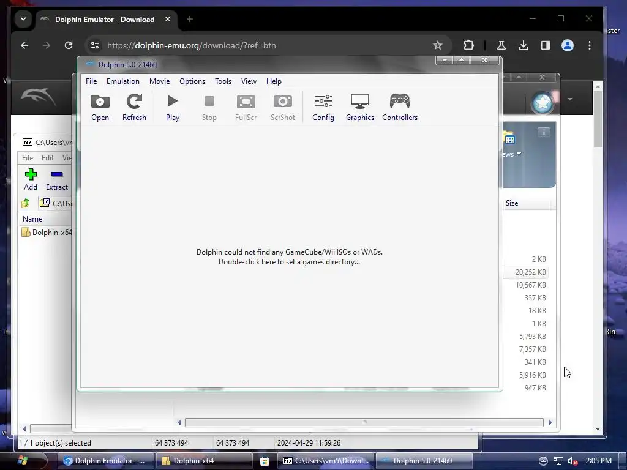Viewport: 627px width, 470px height.
Task: Go back in the Chrome browser
Action: (24, 45)
